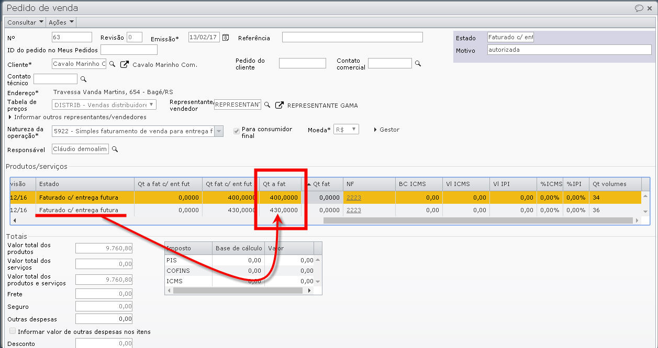This screenshot has height=348, width=658.
Task: Click the Representante/vendedor input field
Action: point(238,105)
